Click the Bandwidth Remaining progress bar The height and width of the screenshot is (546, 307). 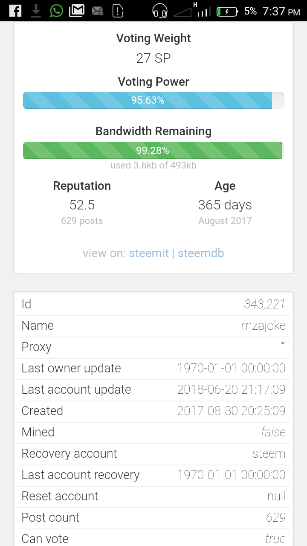pos(153,151)
